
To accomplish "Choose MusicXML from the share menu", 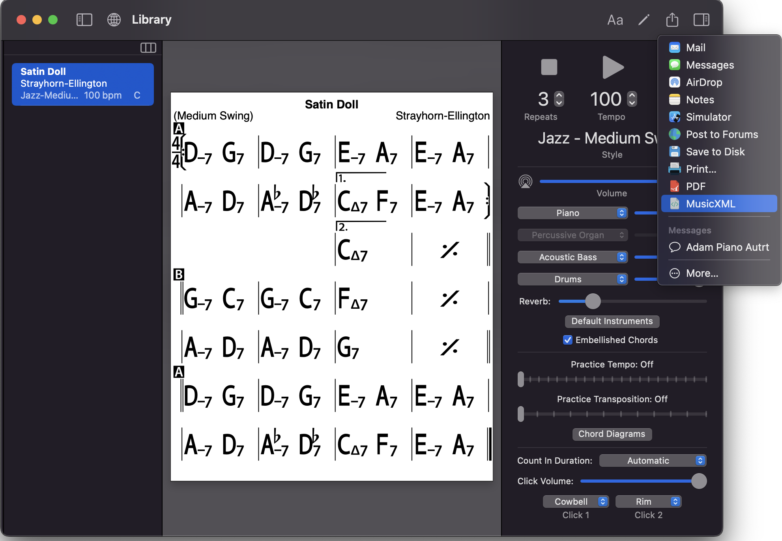I will pos(710,204).
